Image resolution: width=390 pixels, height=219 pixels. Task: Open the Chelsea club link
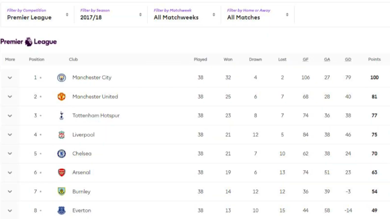(82, 154)
